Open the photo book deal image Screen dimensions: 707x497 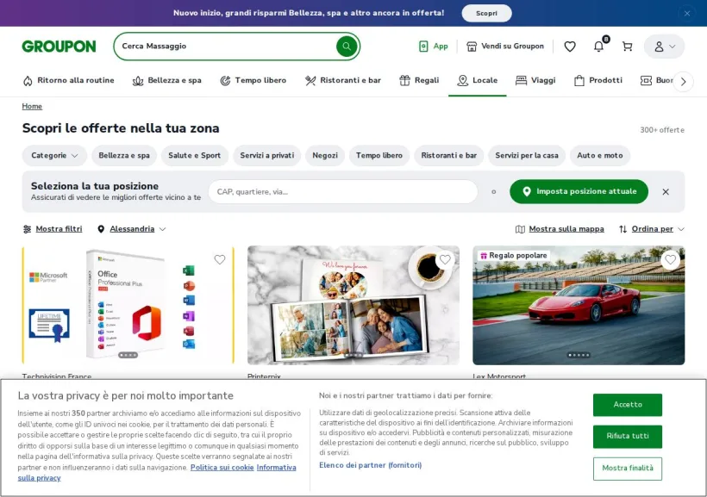pos(353,305)
